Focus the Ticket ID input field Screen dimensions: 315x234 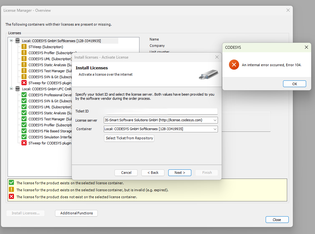[x=161, y=111]
